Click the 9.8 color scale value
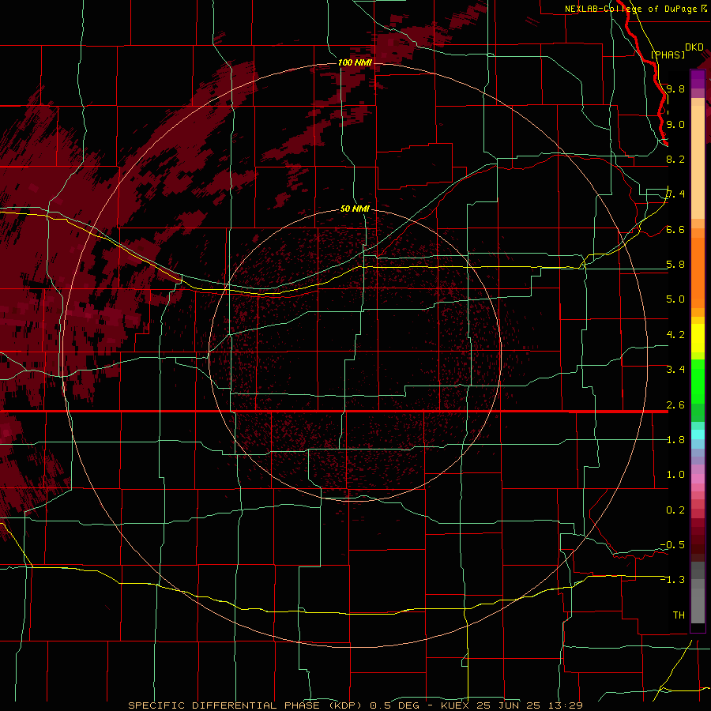 click(x=675, y=88)
